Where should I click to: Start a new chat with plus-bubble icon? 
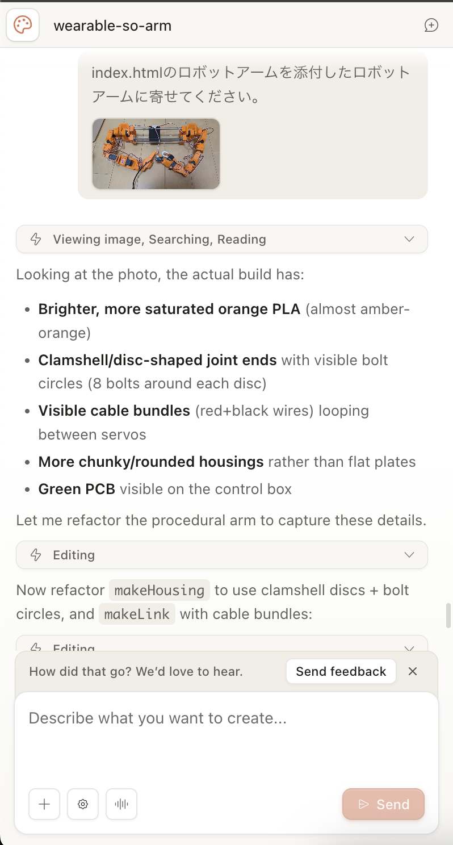tap(431, 26)
